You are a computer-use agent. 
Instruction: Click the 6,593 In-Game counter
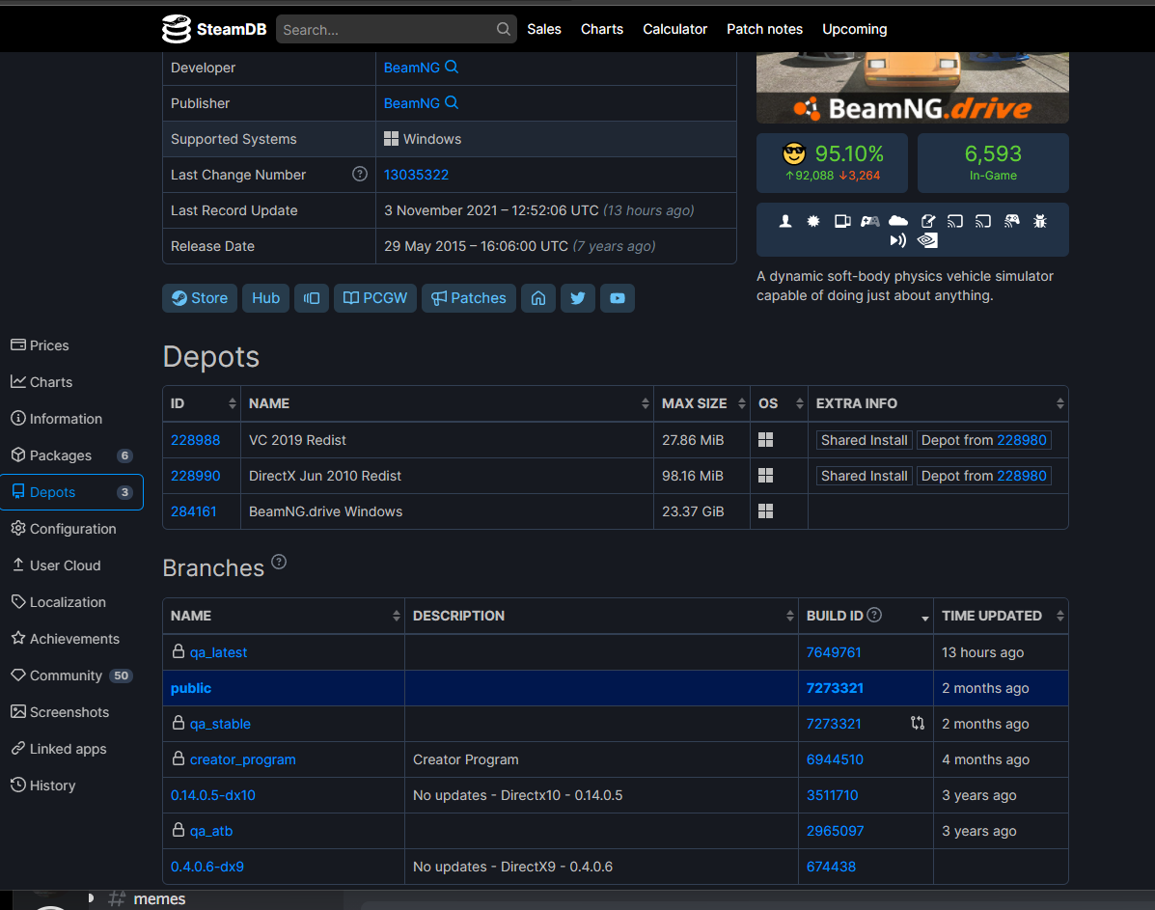click(x=992, y=163)
